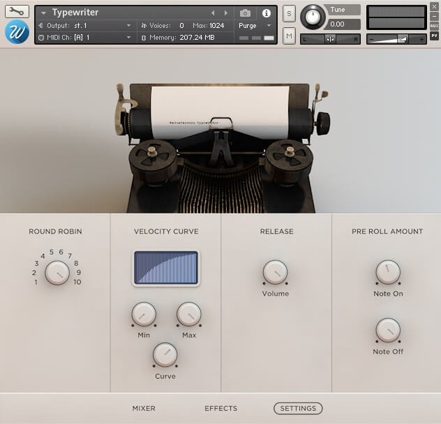This screenshot has width=441, height=424.
Task: Click the velocity Curve knob
Action: (x=165, y=354)
